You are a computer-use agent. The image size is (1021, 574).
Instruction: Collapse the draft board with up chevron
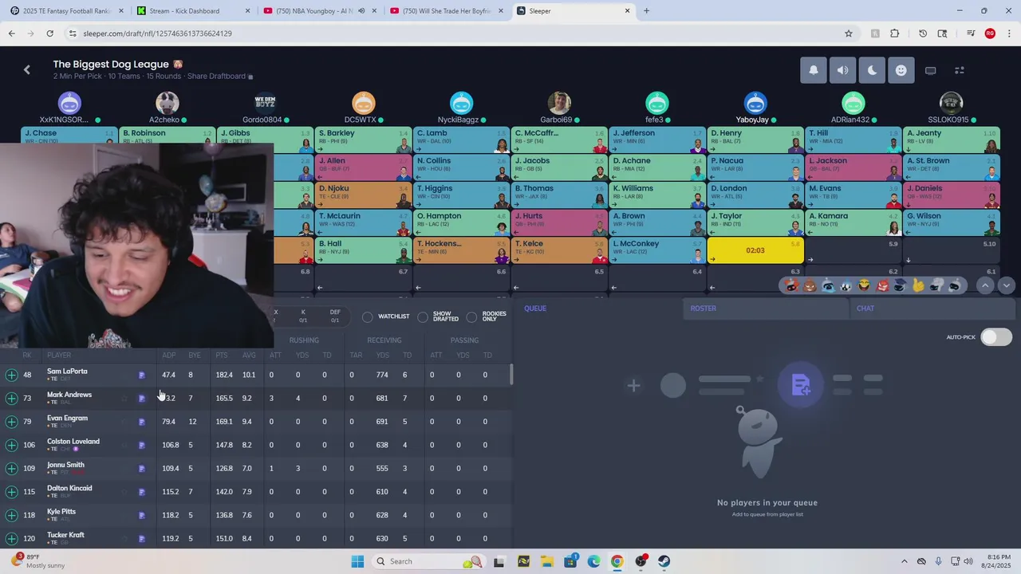pyautogui.click(x=985, y=285)
